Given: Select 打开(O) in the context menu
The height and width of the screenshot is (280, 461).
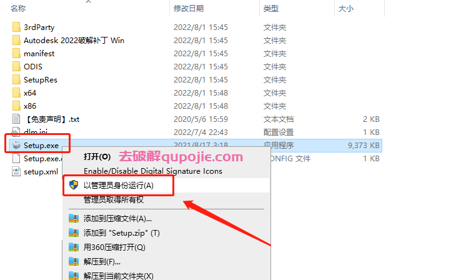Looking at the screenshot, I should [97, 156].
